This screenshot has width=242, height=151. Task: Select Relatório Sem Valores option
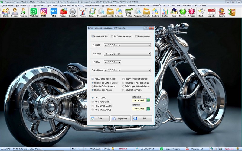tap(123, 90)
